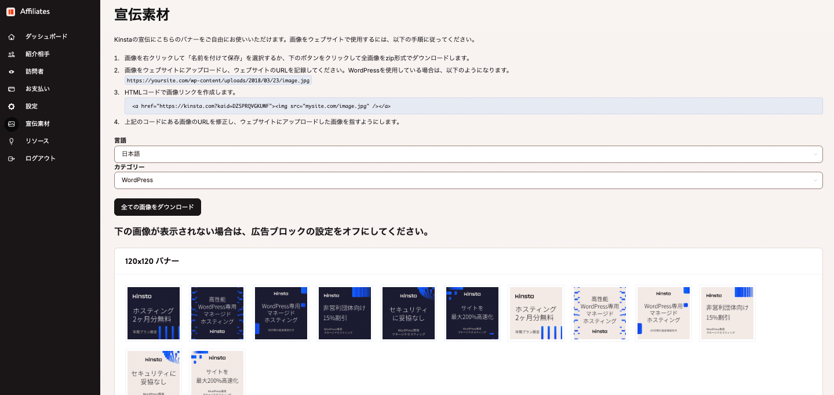Click the 宣伝素材 image icon
Screen dimensions: 834x395
[12, 124]
